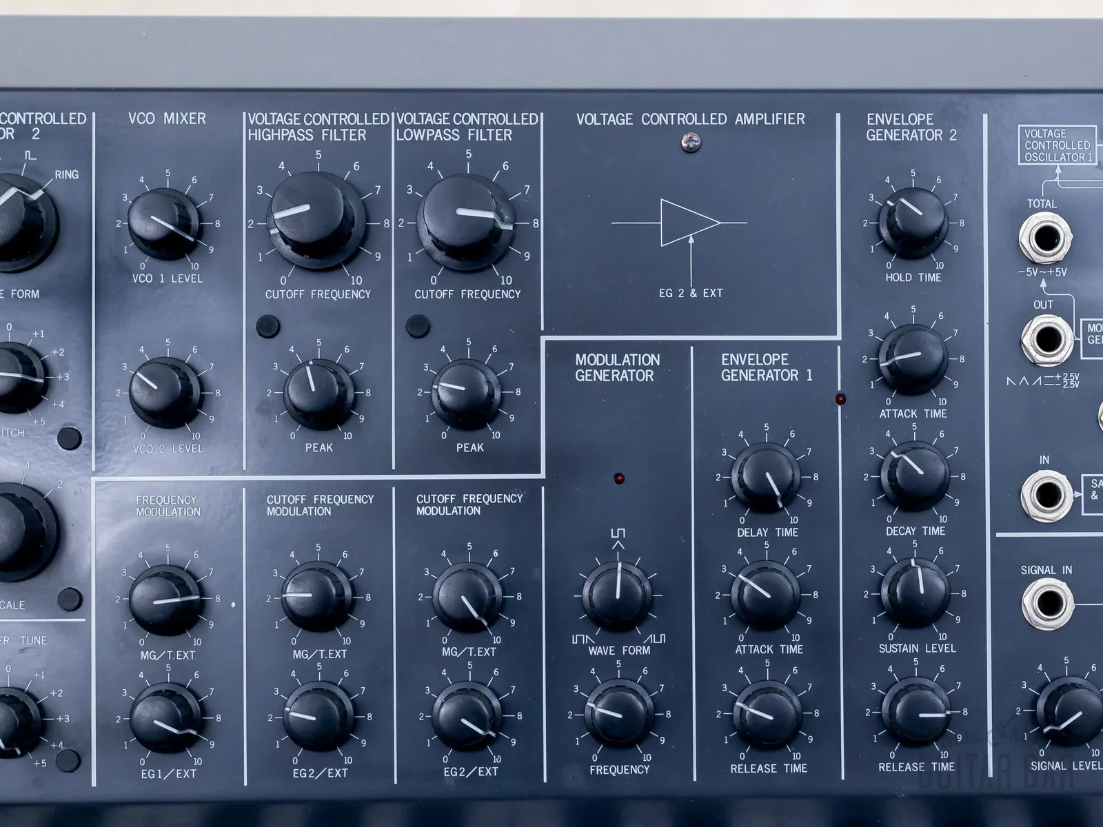1103x827 pixels.
Task: Click the SUSTAIN LEVEL knob
Action: coord(916,592)
